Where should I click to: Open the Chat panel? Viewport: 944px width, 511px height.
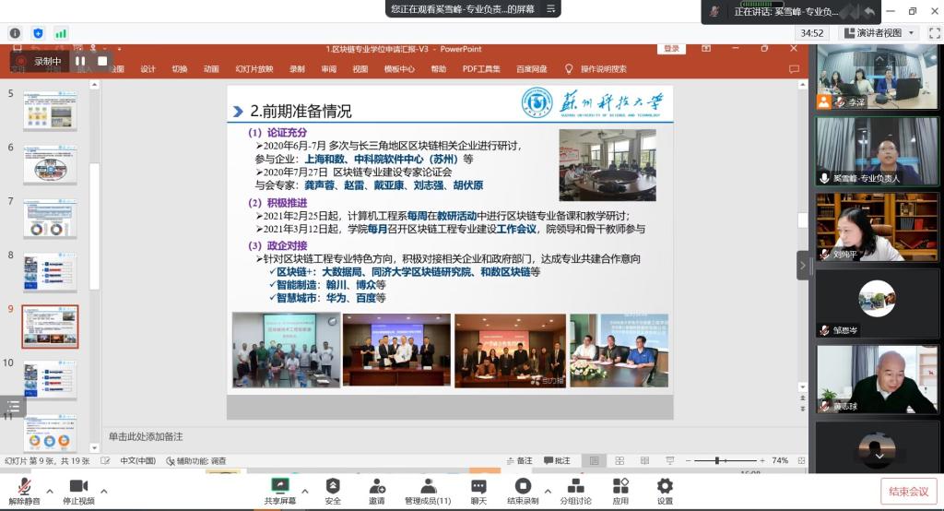pos(478,486)
